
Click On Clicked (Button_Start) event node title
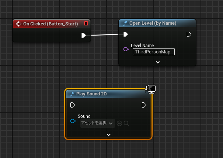click(50, 24)
